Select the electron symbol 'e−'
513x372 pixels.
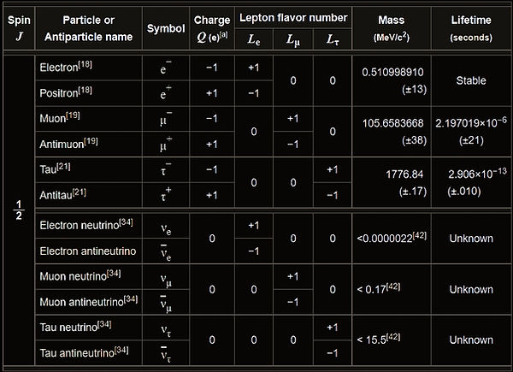(166, 68)
